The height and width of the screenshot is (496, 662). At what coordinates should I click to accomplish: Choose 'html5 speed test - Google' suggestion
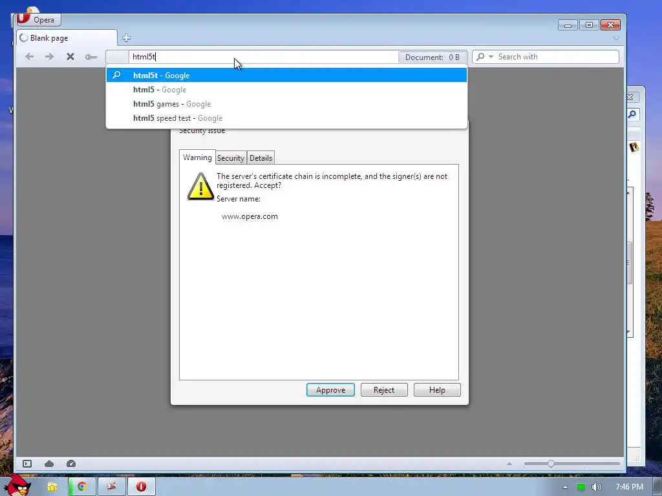pyautogui.click(x=286, y=119)
